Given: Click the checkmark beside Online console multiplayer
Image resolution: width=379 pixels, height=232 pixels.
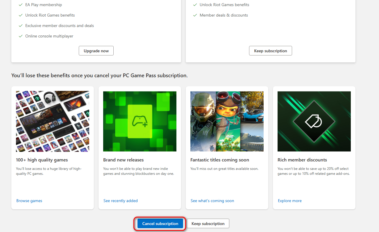Looking at the screenshot, I should 21,36.
